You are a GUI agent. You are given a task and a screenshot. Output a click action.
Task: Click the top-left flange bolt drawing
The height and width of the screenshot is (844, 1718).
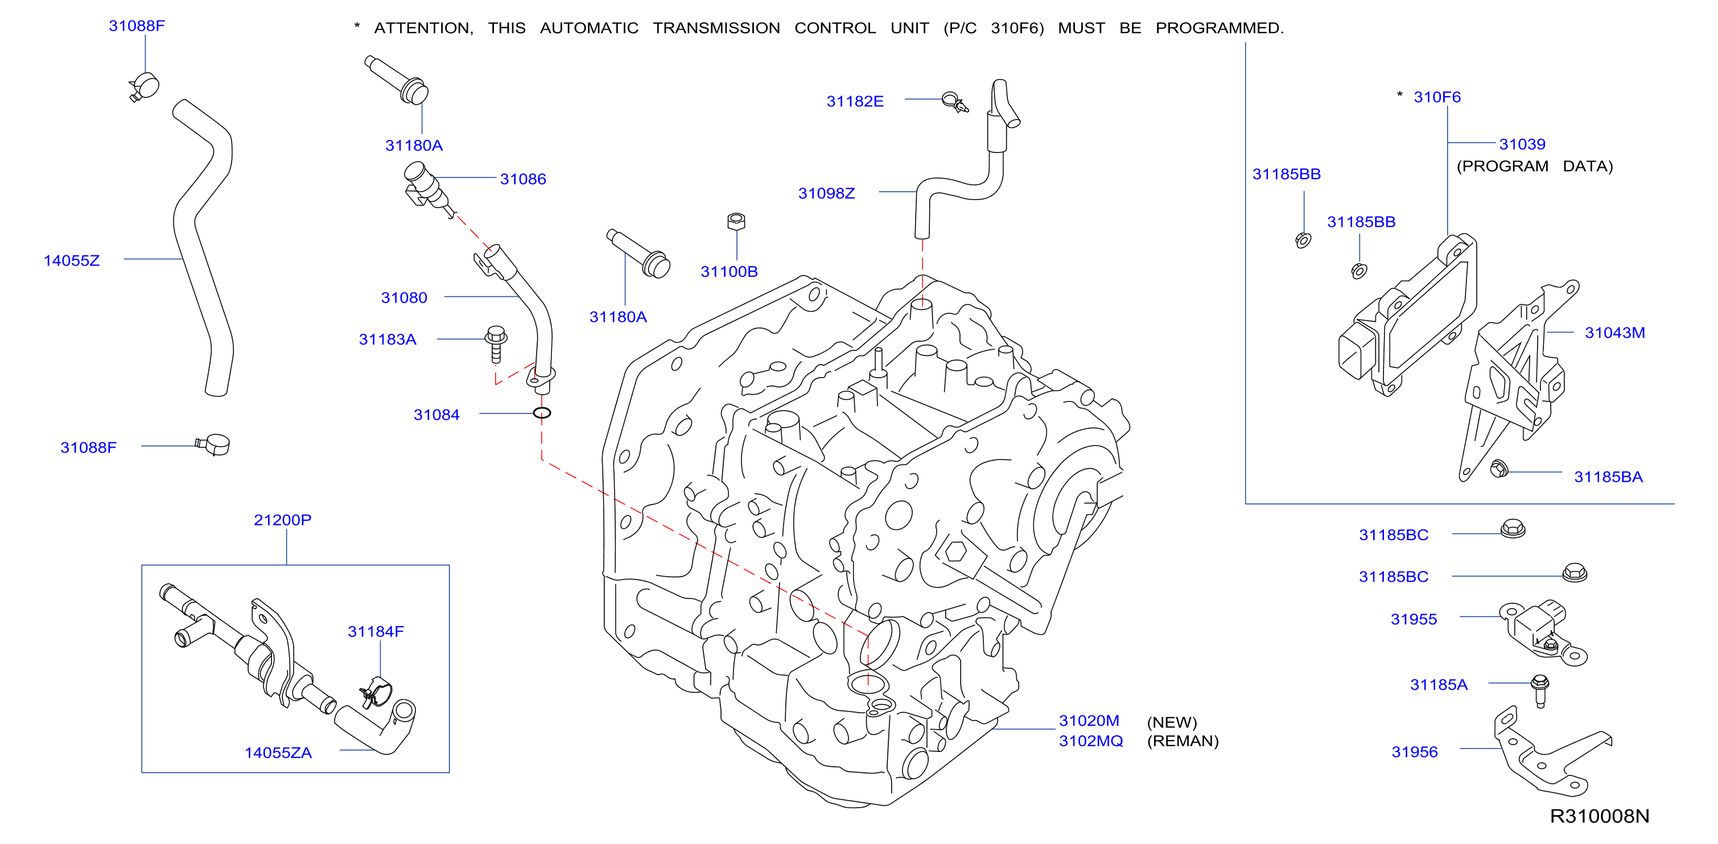[397, 81]
